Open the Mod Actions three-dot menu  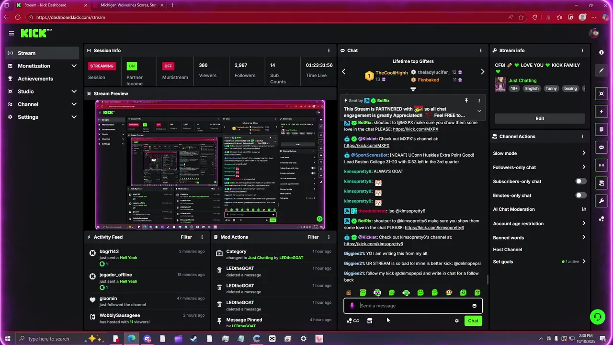329,237
